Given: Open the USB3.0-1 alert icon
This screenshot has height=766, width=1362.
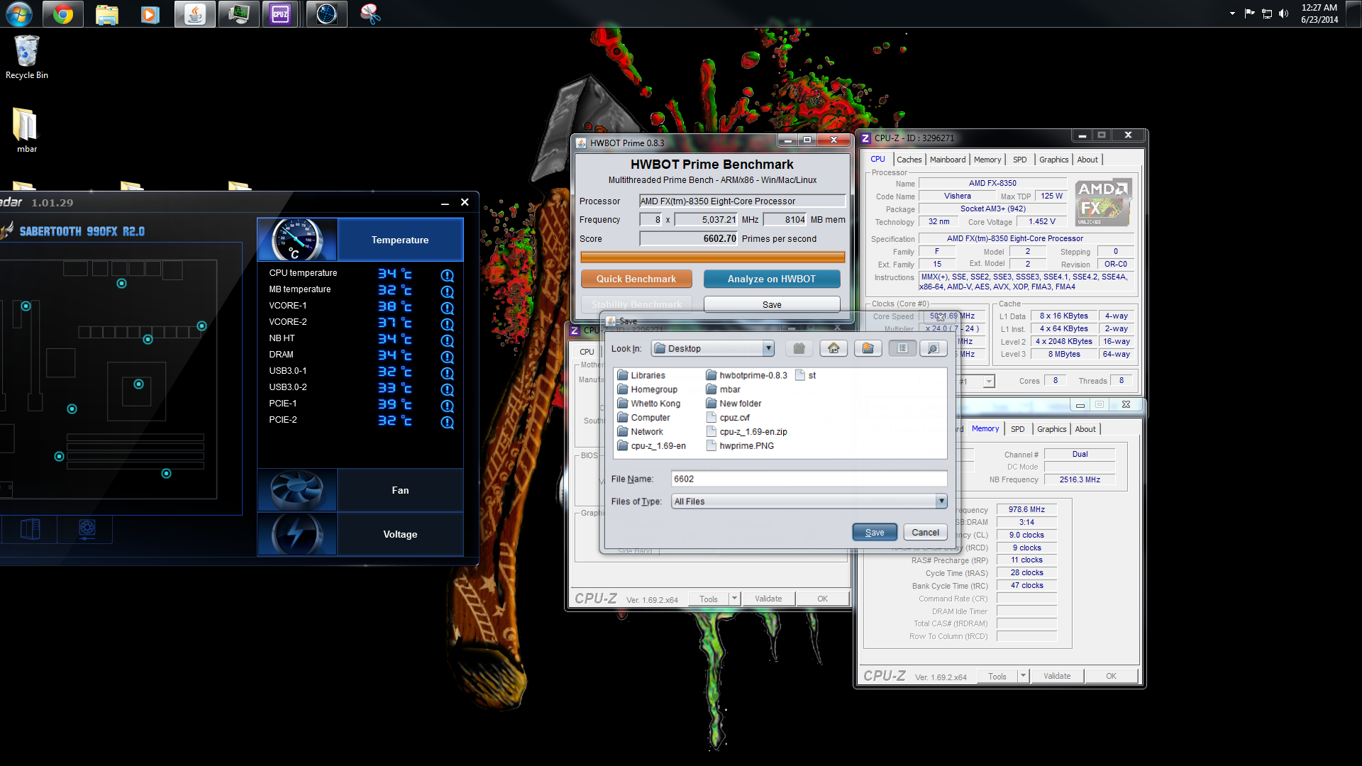Looking at the screenshot, I should click(448, 373).
